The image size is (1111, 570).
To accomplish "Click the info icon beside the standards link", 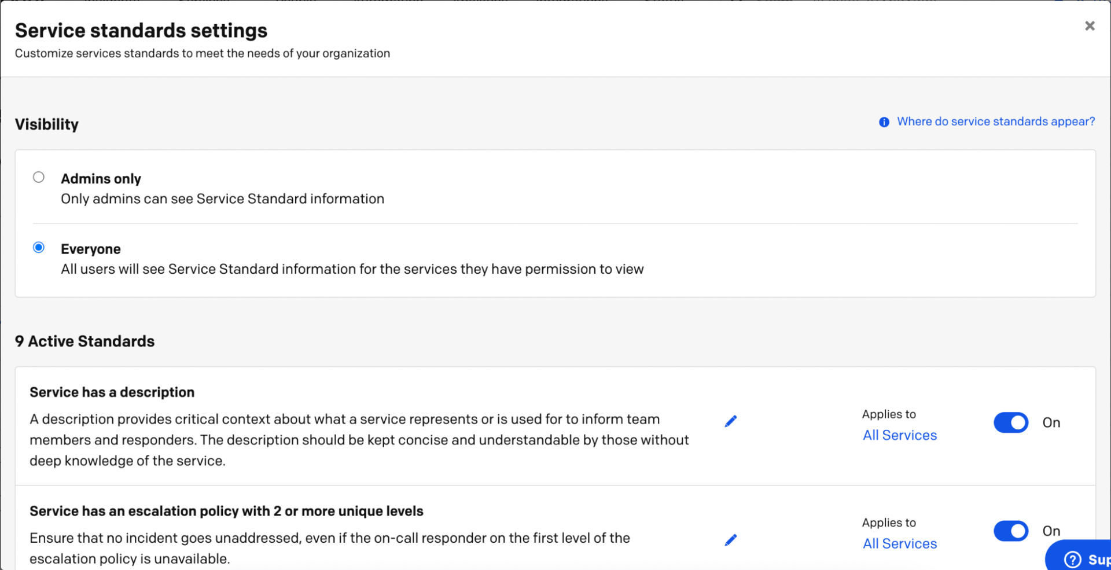I will (884, 122).
